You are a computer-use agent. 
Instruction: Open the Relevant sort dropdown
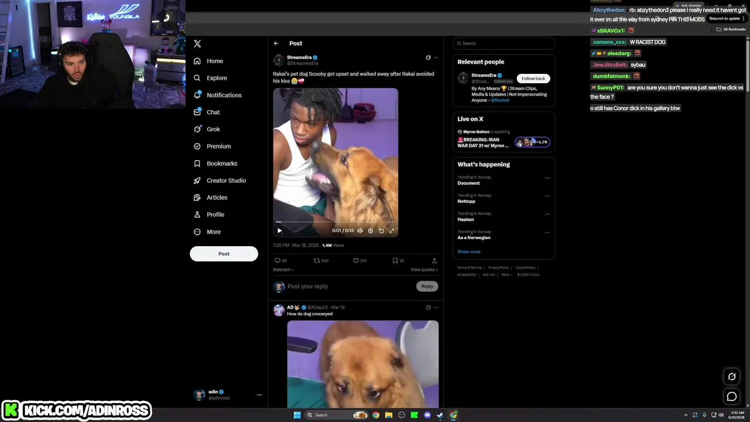point(283,270)
